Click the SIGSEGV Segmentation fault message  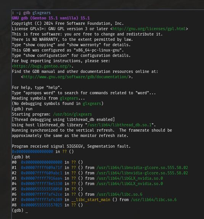[71, 146]
